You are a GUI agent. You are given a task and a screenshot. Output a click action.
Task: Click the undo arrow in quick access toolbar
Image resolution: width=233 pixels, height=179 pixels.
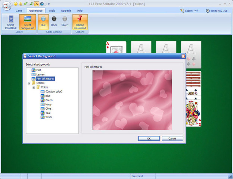[26, 4]
